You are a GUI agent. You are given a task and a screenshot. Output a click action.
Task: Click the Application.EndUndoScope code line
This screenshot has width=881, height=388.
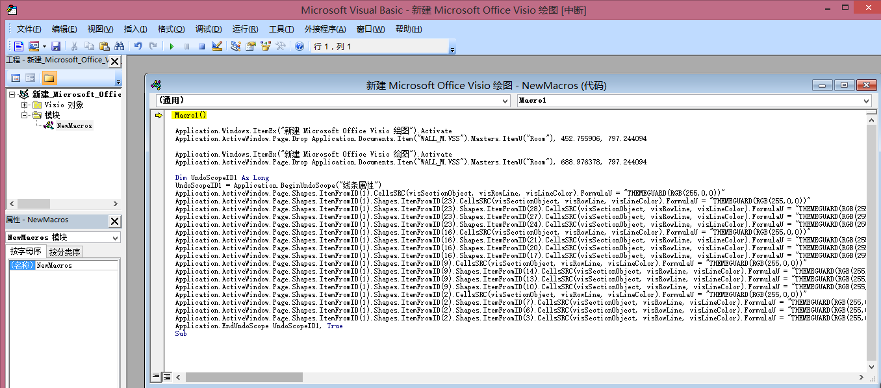259,326
